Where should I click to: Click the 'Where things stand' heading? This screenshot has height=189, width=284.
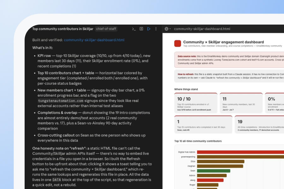[186, 89]
